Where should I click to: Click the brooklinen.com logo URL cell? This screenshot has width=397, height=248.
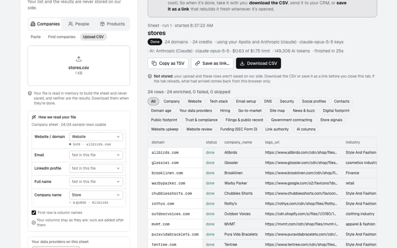[x=301, y=173]
